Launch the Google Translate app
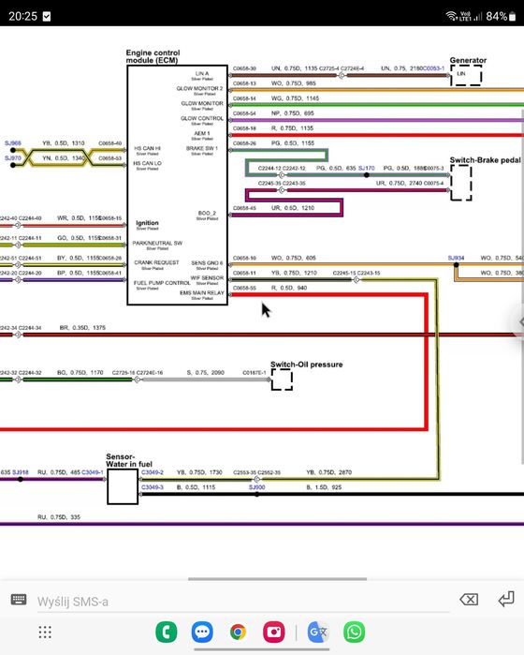This screenshot has height=655, width=524. coord(318,632)
